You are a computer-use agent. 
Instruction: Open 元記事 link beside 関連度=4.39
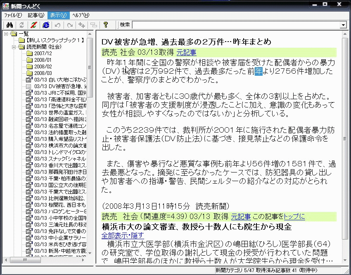(x=241, y=217)
